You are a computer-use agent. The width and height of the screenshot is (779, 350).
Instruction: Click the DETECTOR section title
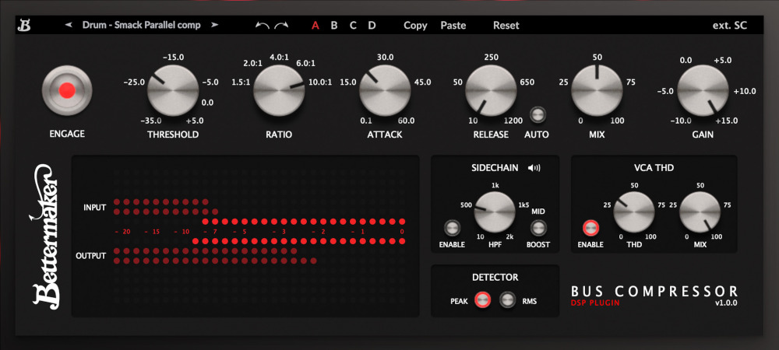tap(495, 277)
